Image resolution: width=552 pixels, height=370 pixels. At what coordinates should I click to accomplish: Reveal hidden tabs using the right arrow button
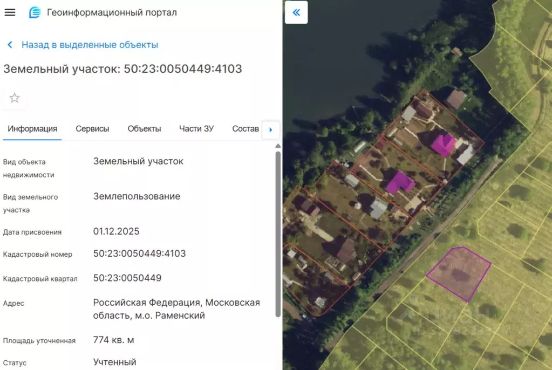click(270, 129)
